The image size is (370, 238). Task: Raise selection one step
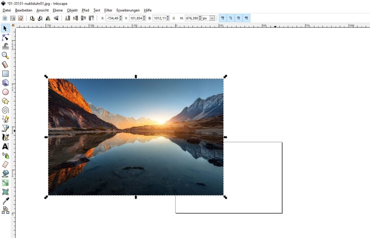point(83,18)
